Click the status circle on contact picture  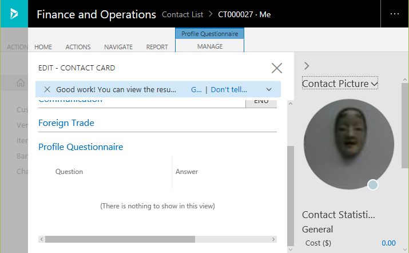point(373,185)
